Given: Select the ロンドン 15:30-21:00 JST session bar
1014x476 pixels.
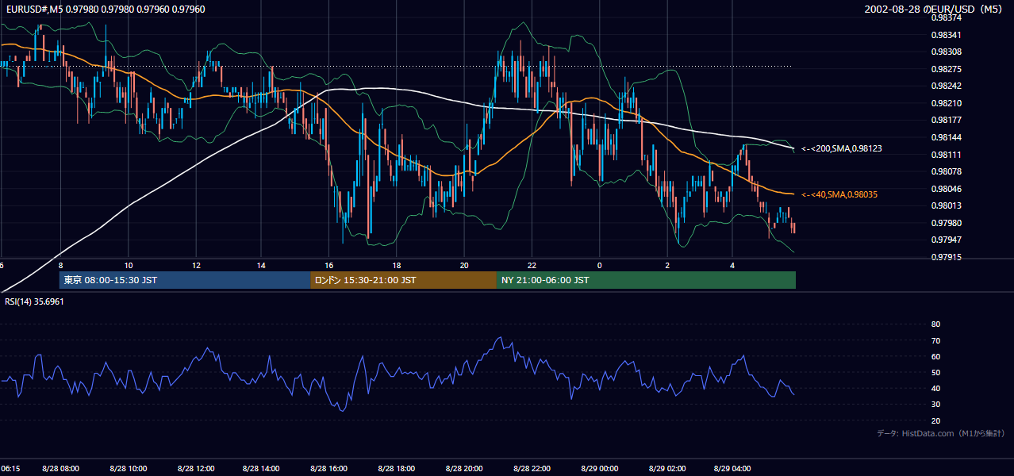Looking at the screenshot, I should pyautogui.click(x=403, y=280).
